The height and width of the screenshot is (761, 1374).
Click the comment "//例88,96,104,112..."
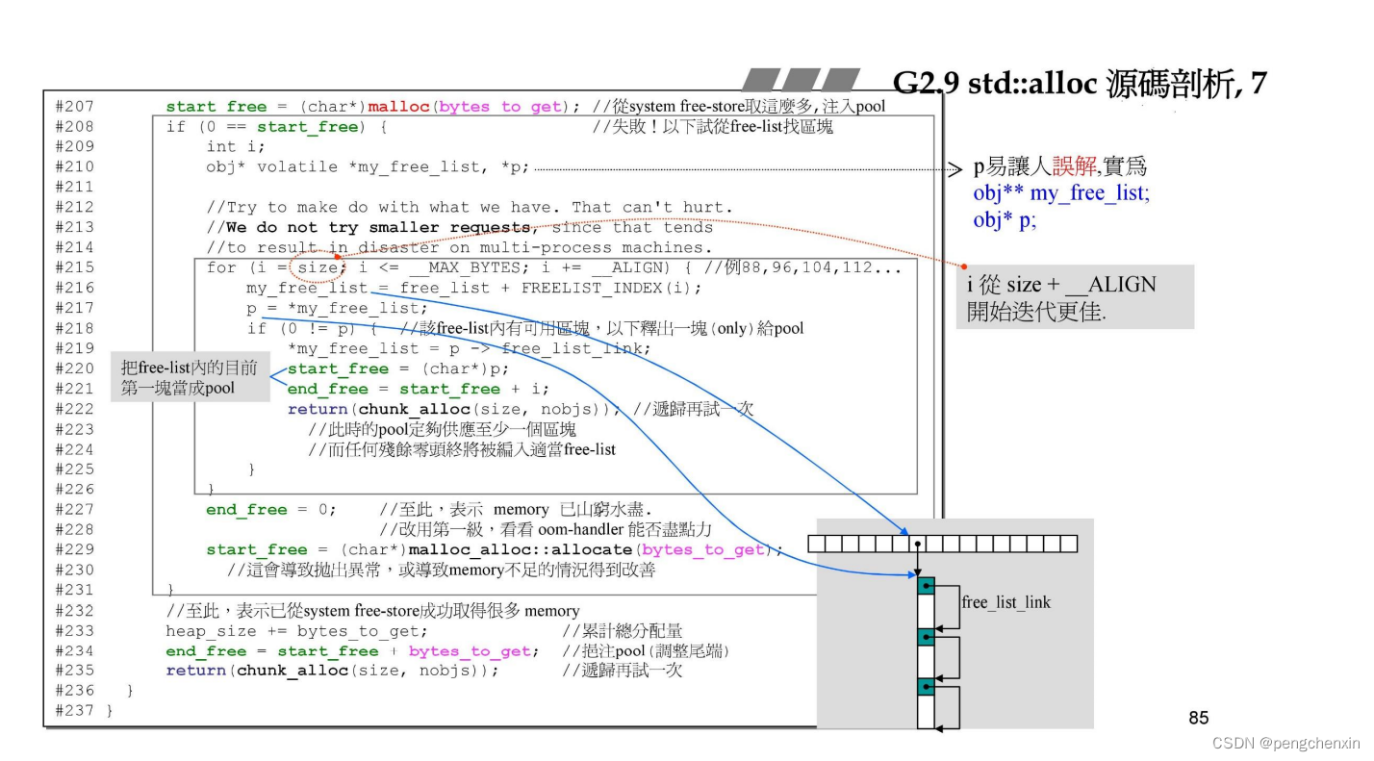[805, 267]
